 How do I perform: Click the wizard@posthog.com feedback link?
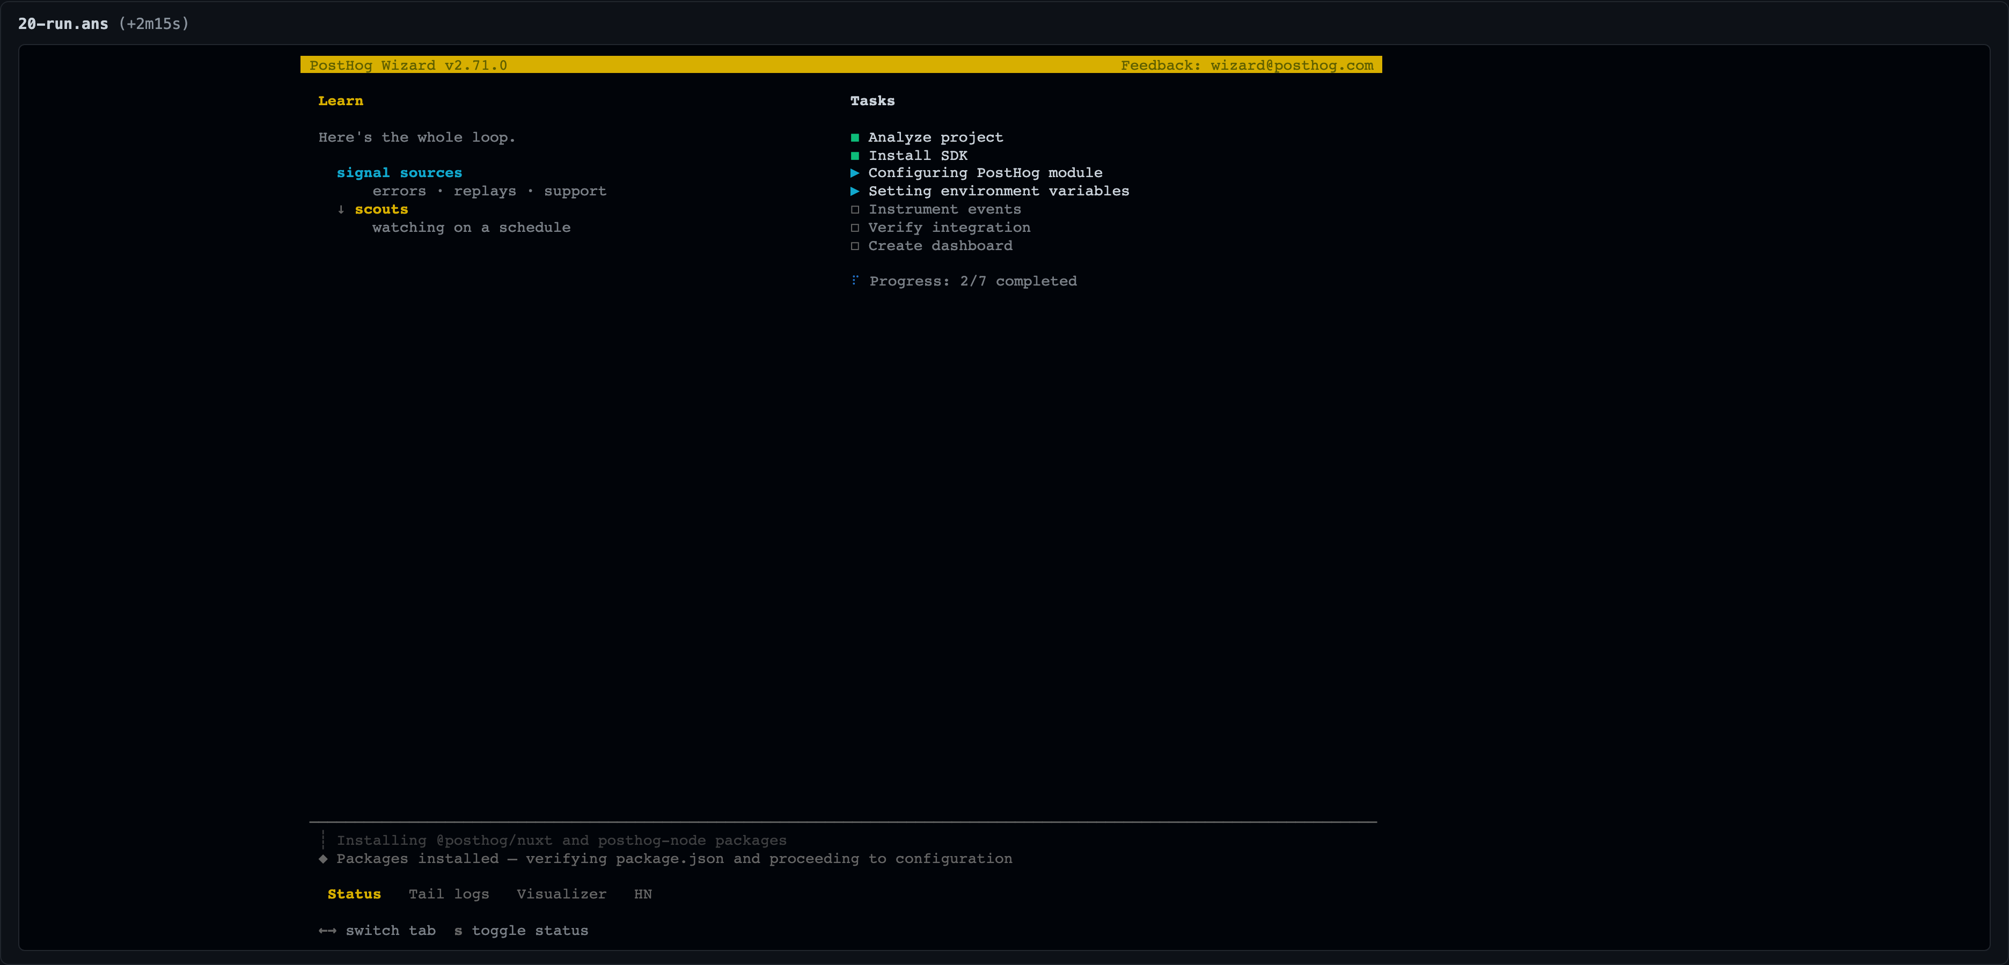click(x=1292, y=65)
